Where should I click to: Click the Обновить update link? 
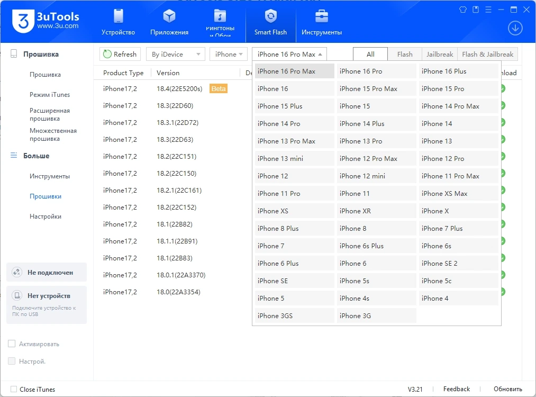click(507, 389)
